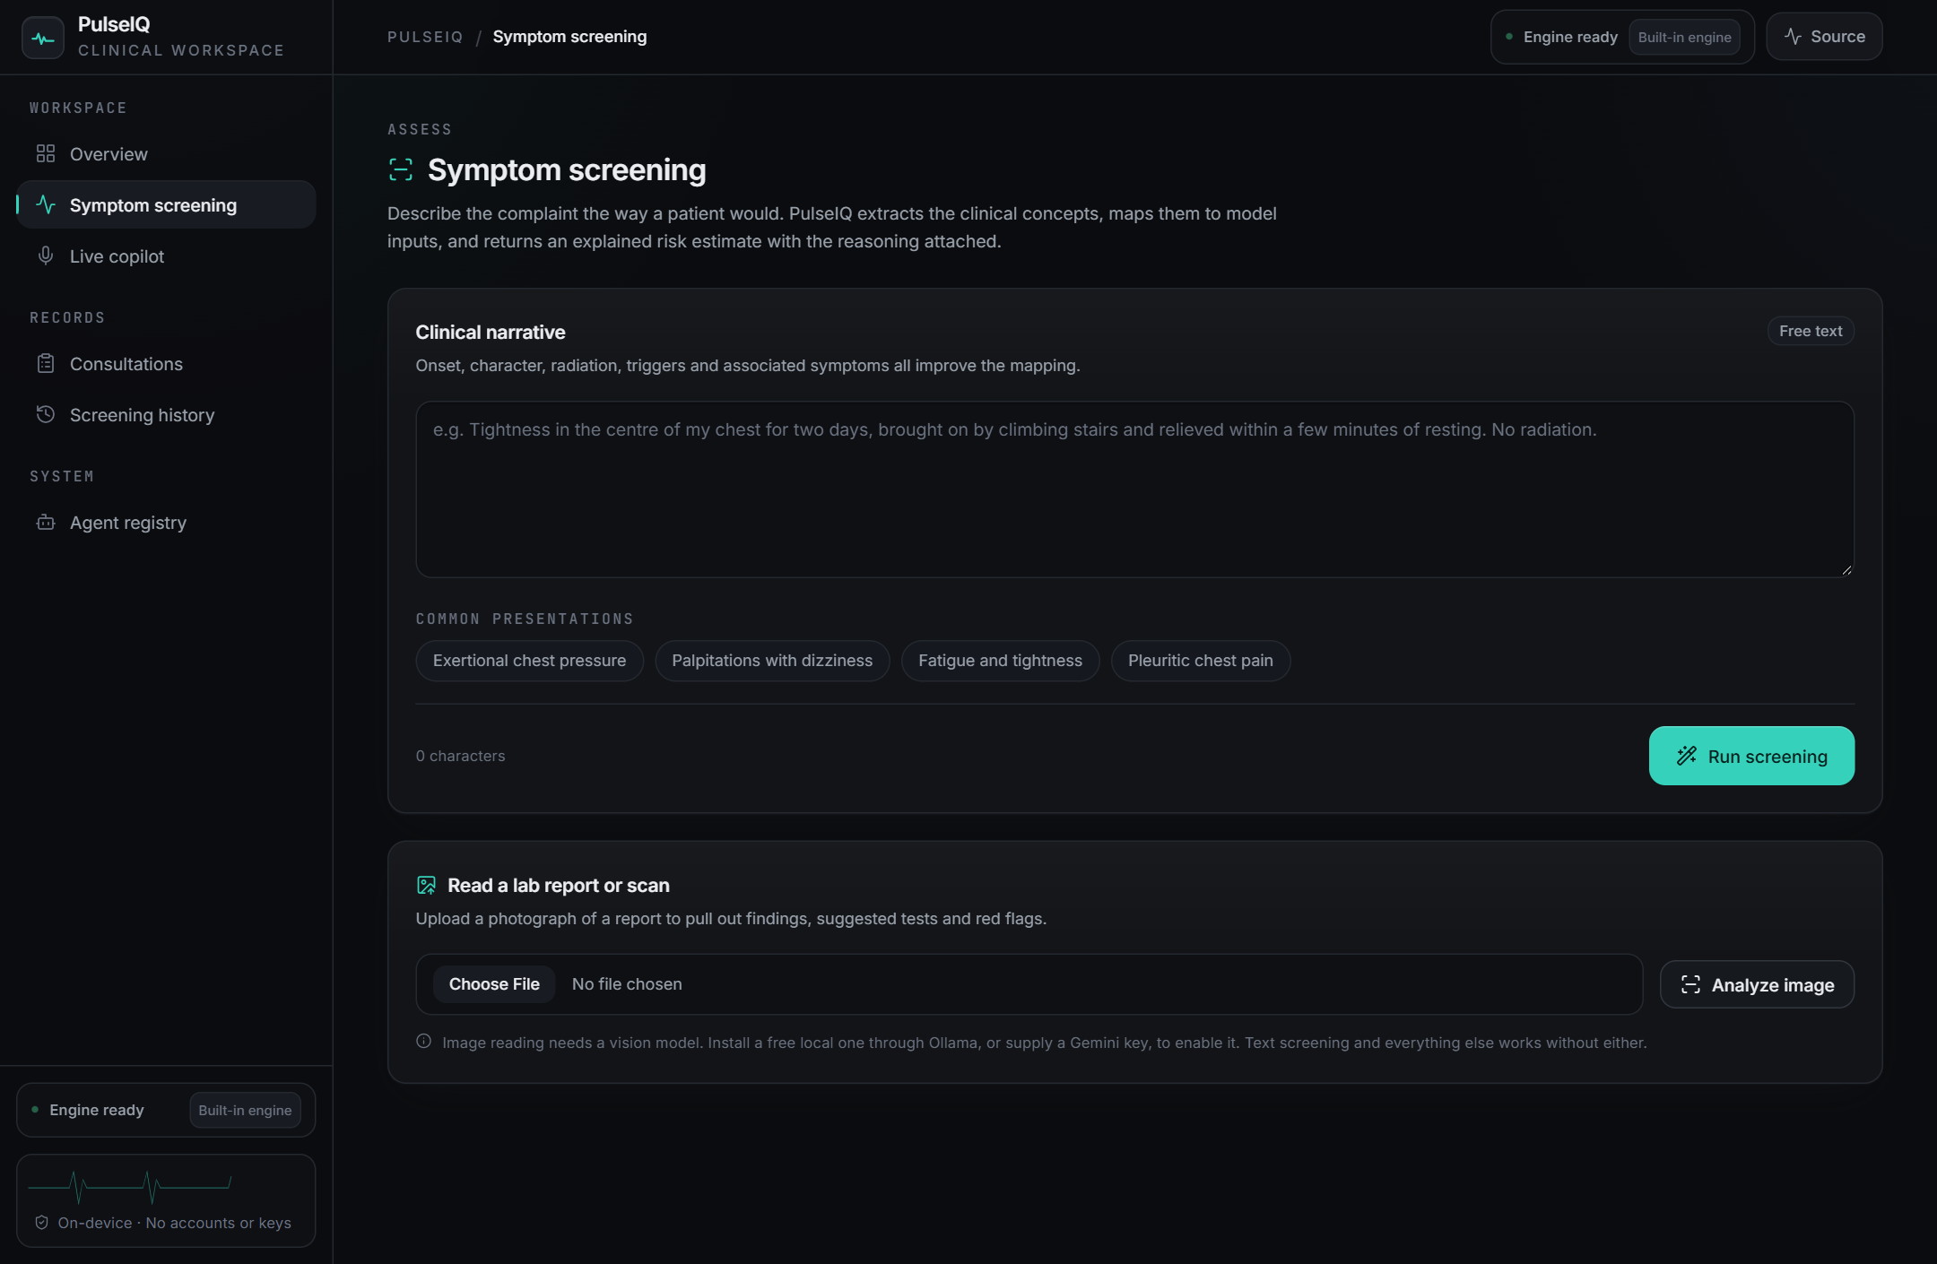
Task: Open the Source link at the top right
Action: (1824, 37)
